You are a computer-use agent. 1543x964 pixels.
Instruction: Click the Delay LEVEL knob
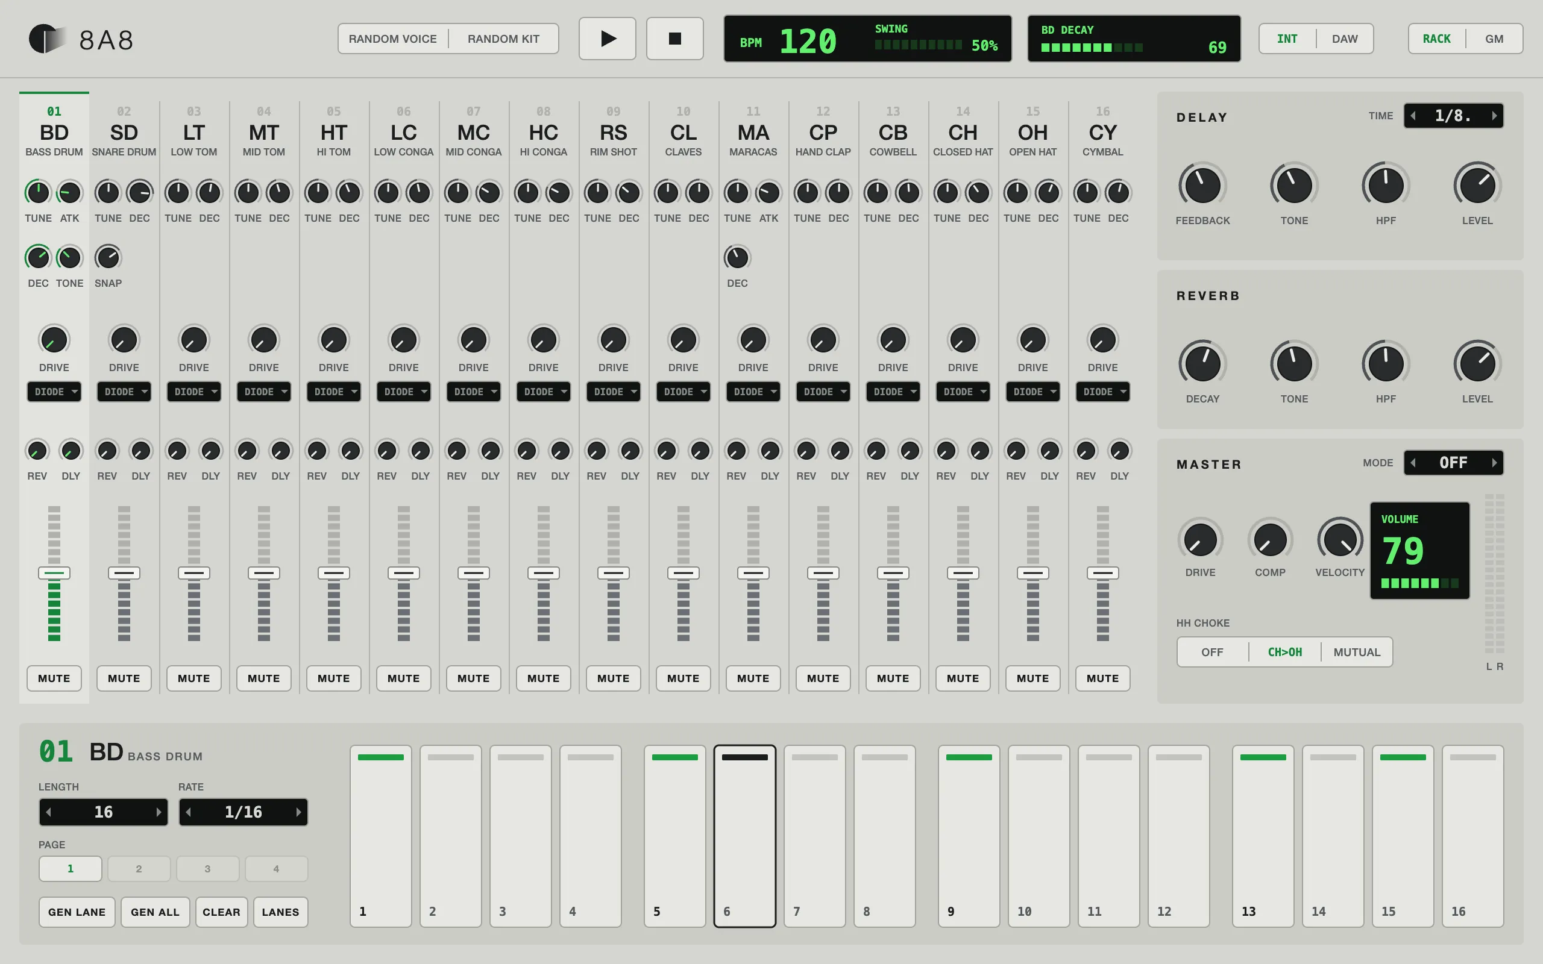click(1477, 186)
